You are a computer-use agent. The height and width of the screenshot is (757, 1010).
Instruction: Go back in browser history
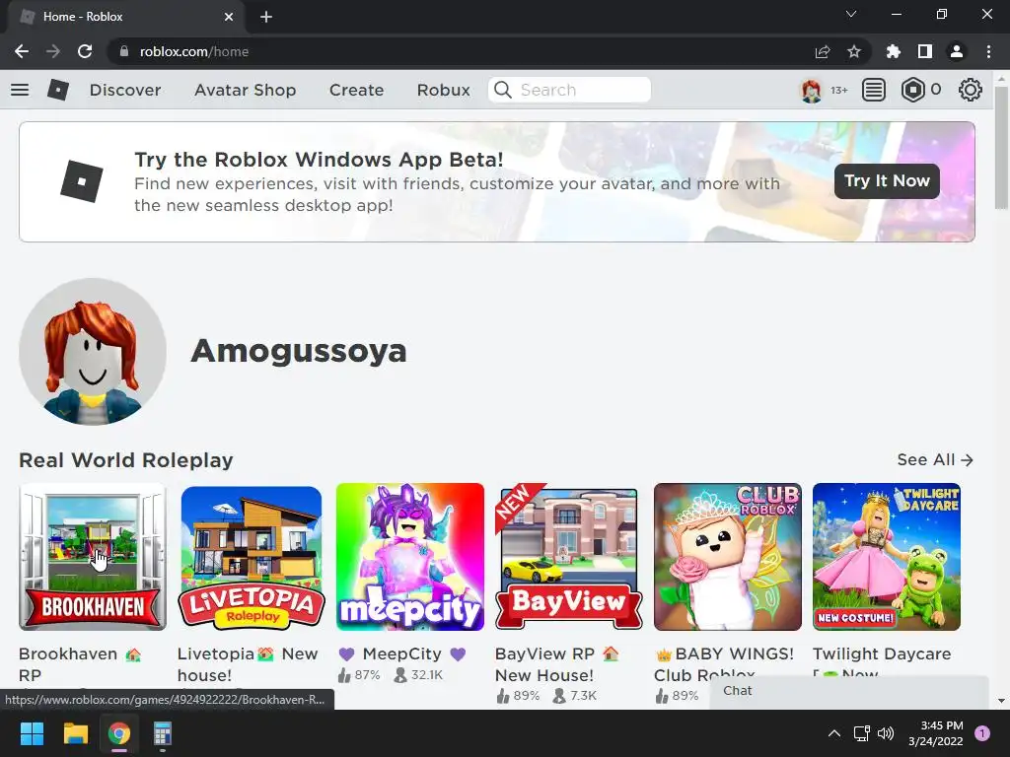click(22, 51)
